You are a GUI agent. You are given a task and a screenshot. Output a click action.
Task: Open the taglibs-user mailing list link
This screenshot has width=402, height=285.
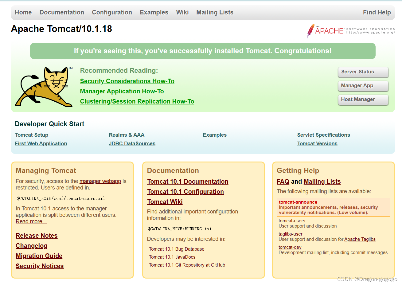pyautogui.click(x=291, y=234)
